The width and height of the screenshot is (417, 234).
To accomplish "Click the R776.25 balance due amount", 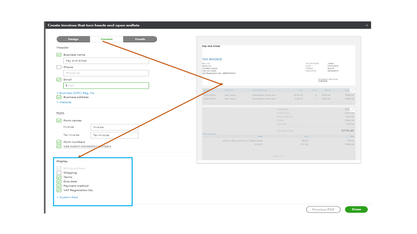I will click(x=348, y=131).
